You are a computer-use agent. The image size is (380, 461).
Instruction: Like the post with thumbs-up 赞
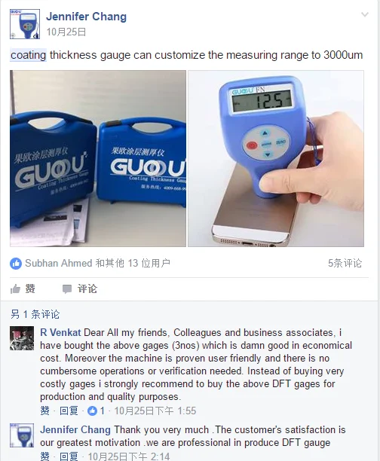coord(23,289)
